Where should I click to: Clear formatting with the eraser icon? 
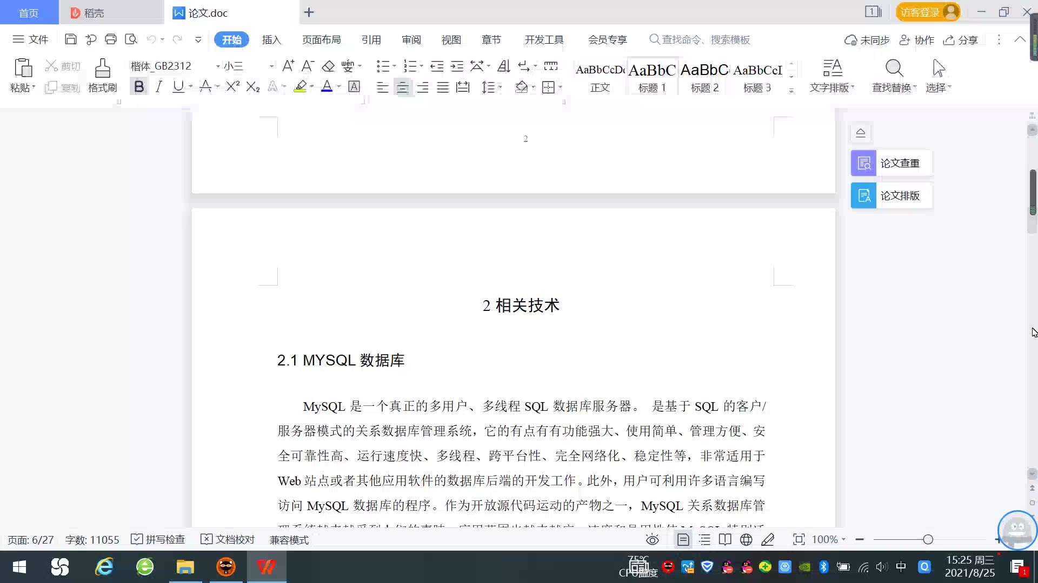click(328, 66)
